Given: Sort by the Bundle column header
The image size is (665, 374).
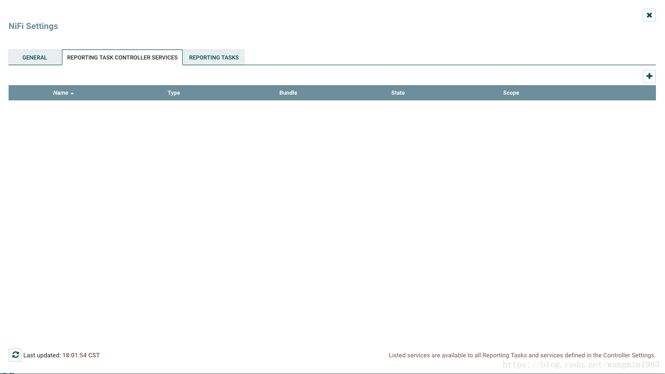Looking at the screenshot, I should click(288, 93).
